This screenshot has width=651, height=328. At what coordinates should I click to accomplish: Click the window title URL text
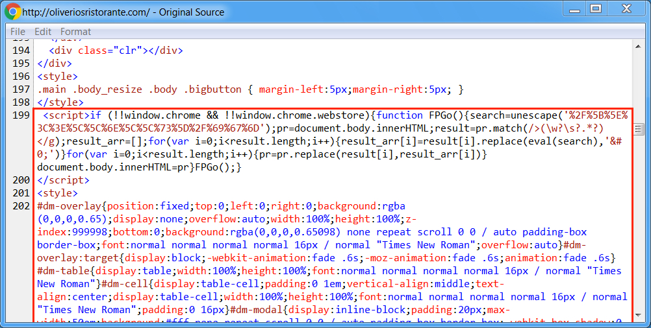coord(86,12)
